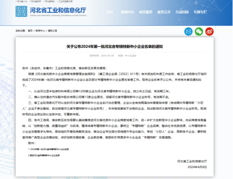Click 首页 in the breadcrumb path

tap(30, 31)
